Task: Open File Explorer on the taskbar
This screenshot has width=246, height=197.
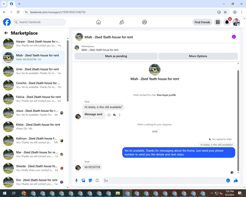Action: coord(118,193)
